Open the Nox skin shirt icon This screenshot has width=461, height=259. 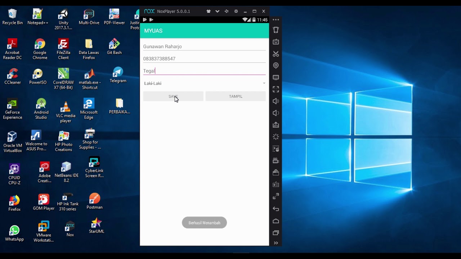point(209,11)
